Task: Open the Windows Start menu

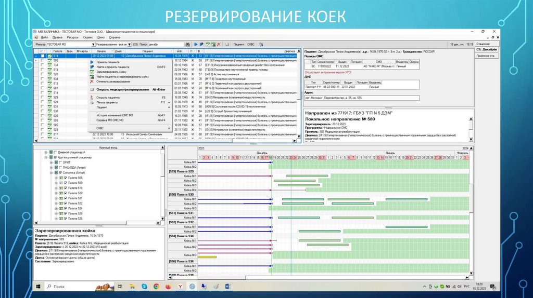Action: 39,287
